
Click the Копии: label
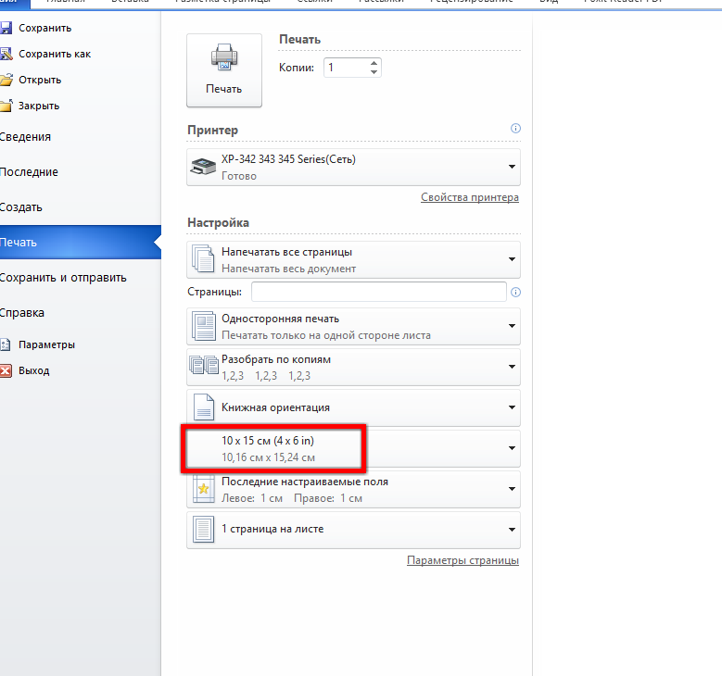(x=297, y=68)
